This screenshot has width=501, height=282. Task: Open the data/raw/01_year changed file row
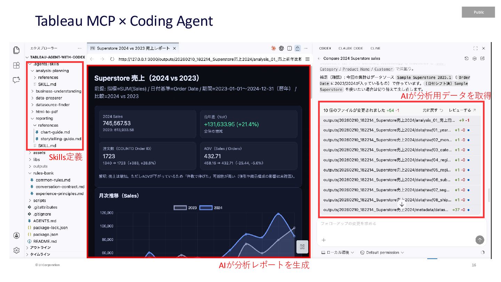(x=400, y=130)
